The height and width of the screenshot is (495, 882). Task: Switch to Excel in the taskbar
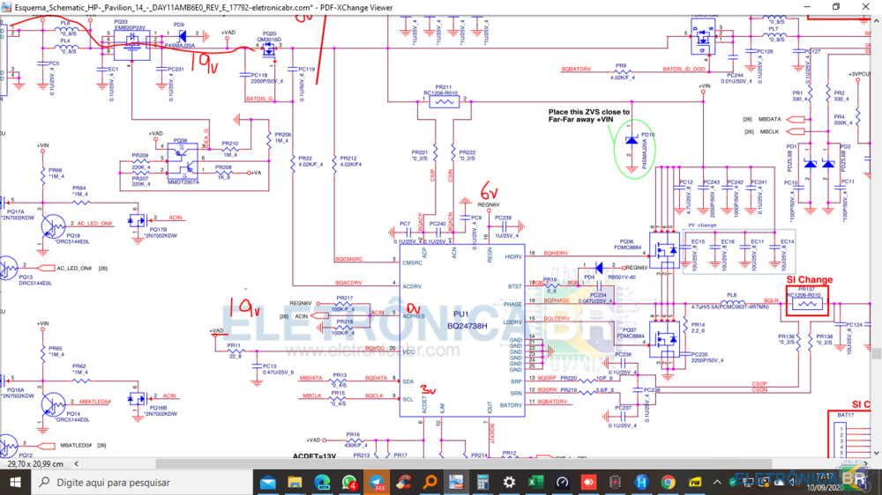(x=535, y=482)
